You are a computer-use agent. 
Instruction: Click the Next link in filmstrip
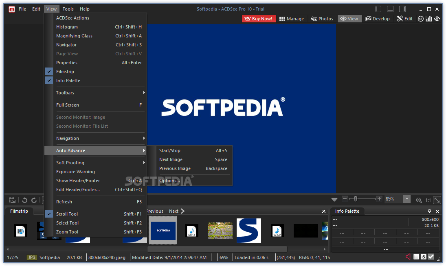(x=177, y=211)
